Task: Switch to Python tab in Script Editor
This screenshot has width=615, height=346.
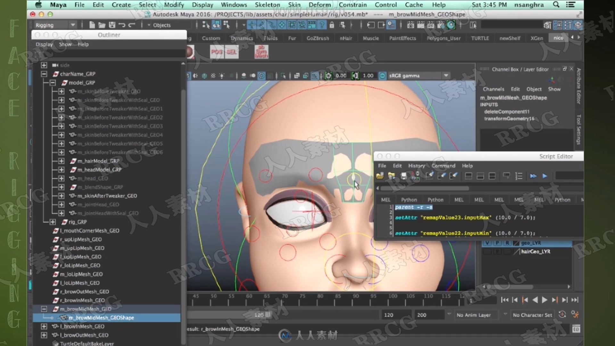Action: coord(408,199)
